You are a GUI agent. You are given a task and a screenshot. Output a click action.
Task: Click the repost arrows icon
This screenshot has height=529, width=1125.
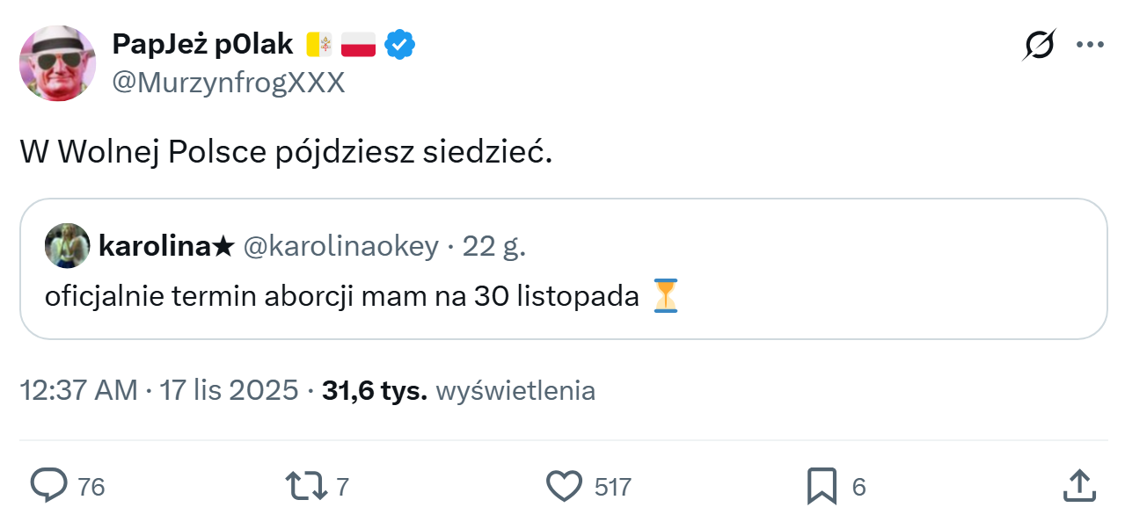(306, 485)
